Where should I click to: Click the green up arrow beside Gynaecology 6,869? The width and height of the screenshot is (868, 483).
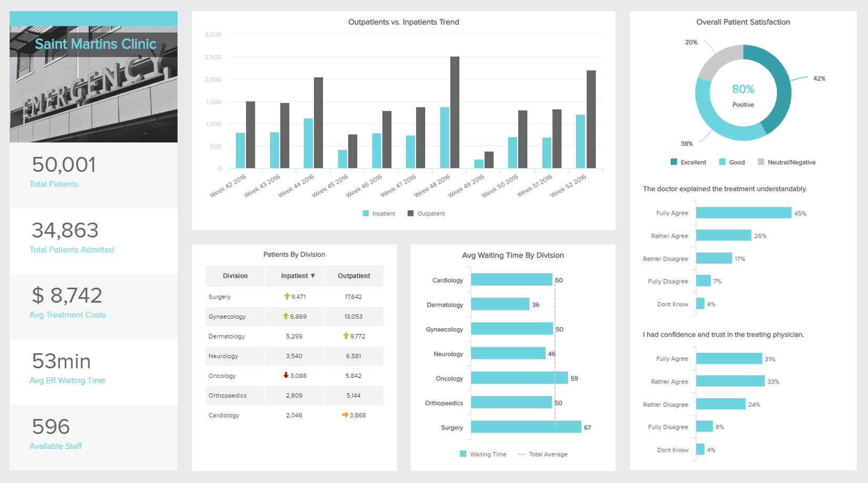[286, 316]
